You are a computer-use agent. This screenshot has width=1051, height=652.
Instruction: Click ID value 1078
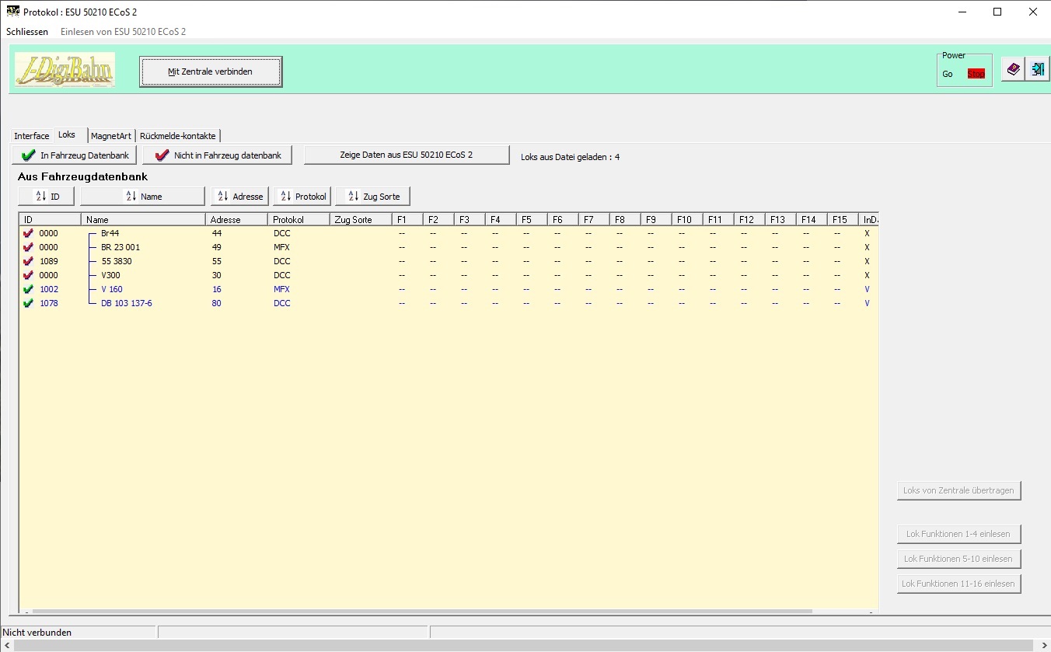point(48,303)
